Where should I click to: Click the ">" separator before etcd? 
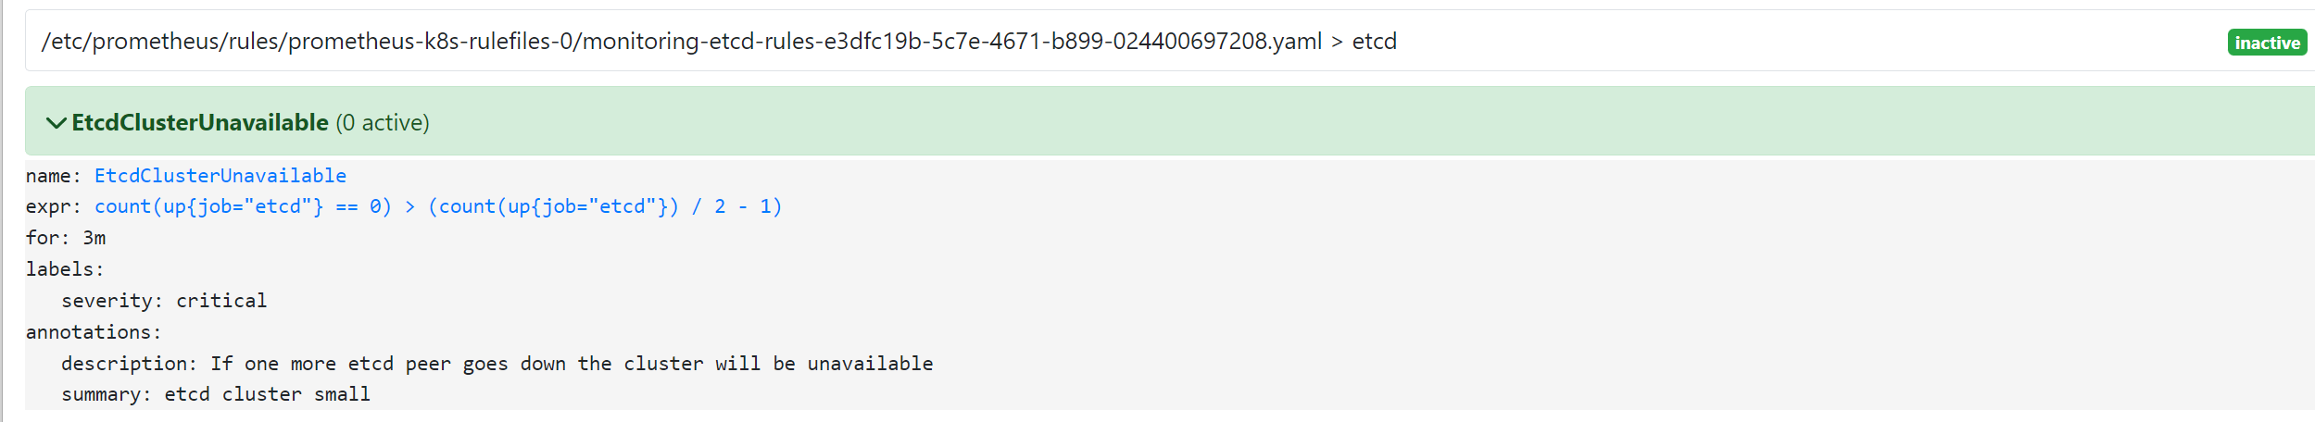[x=1337, y=42]
